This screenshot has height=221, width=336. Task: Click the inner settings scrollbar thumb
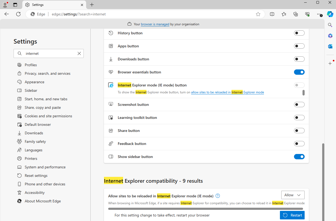pyautogui.click(x=304, y=93)
